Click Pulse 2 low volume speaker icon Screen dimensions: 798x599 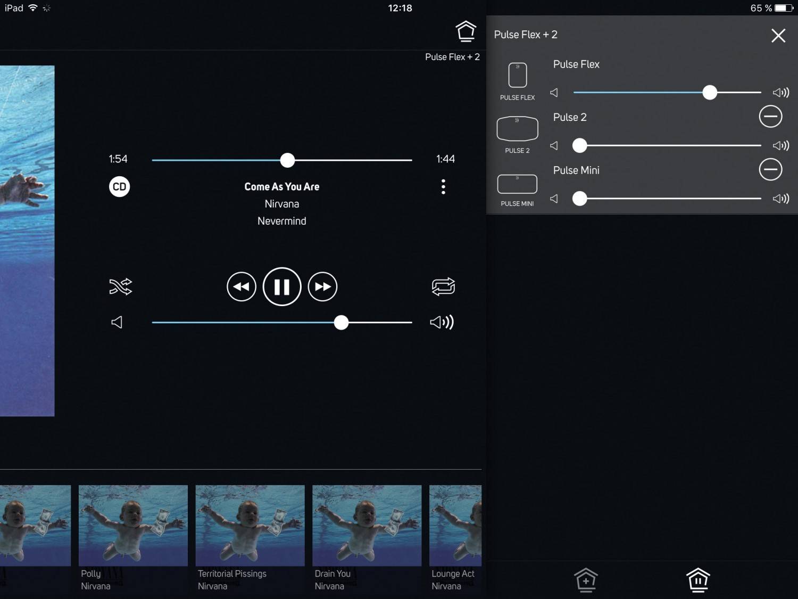[x=554, y=145]
